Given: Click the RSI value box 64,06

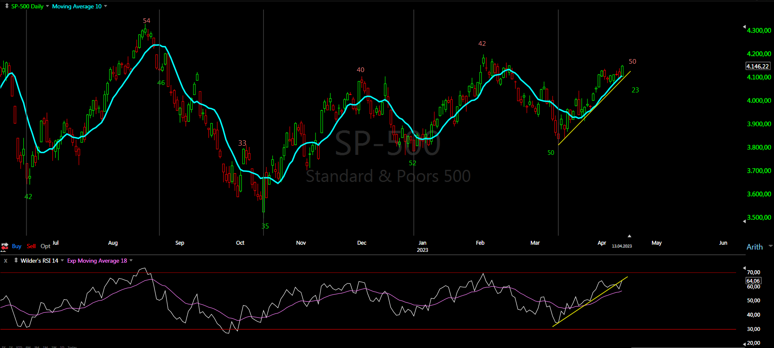Looking at the screenshot, I should click(x=753, y=281).
